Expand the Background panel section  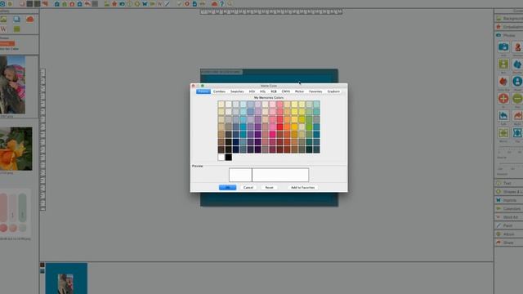tap(508, 18)
